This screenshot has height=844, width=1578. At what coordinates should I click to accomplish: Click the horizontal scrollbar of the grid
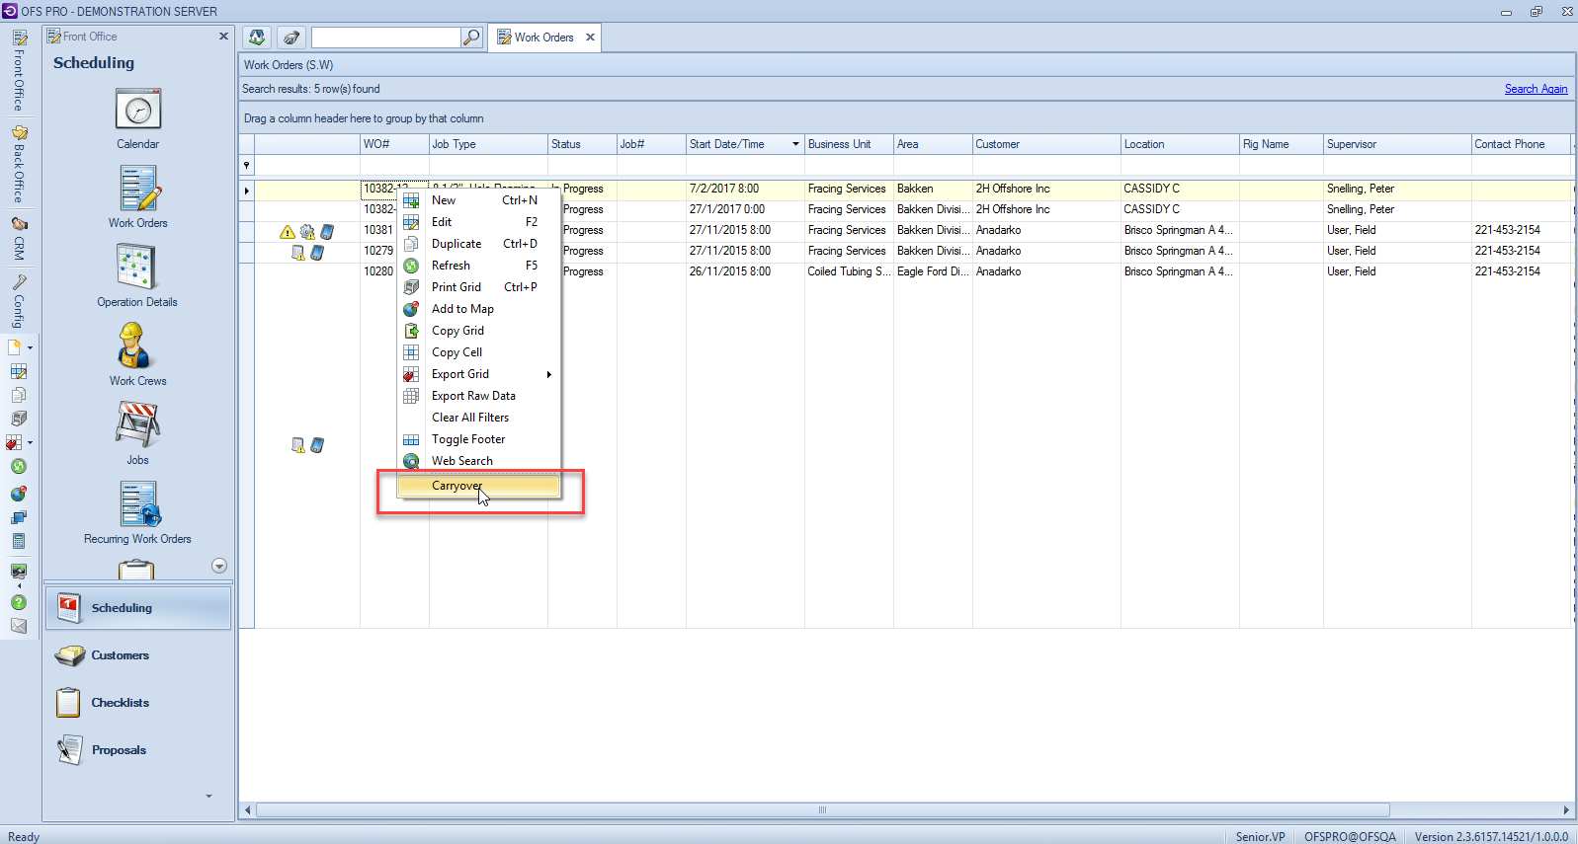(822, 810)
